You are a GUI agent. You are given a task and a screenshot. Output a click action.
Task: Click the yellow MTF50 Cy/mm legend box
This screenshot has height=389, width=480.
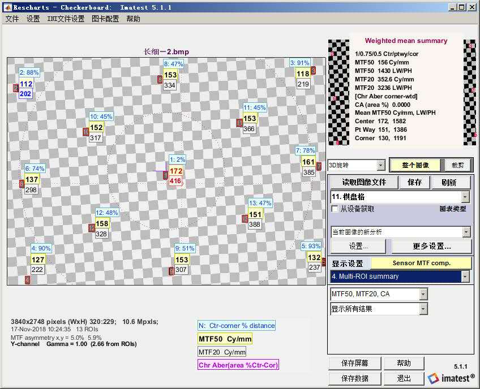click(x=224, y=339)
